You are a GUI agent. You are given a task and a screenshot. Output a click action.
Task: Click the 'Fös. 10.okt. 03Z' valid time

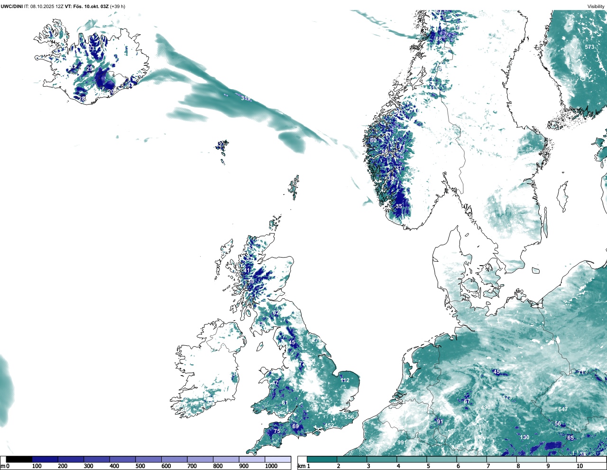(91, 6)
